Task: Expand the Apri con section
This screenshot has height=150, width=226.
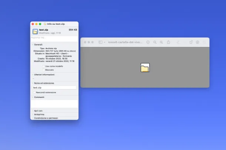Action: 33,111
